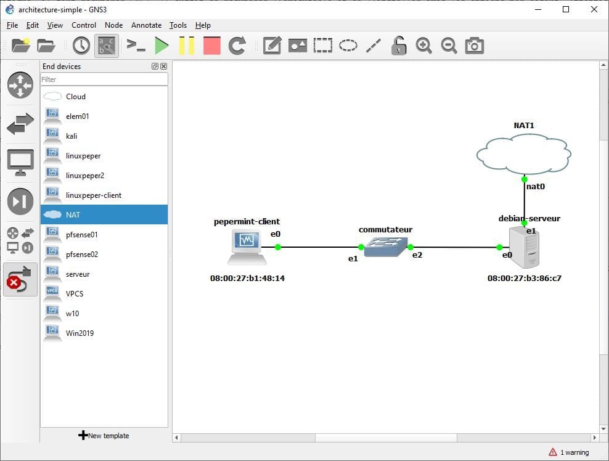Click the horizontal scrollbar of the canvas
Image resolution: width=609 pixels, height=461 pixels.
(386, 438)
